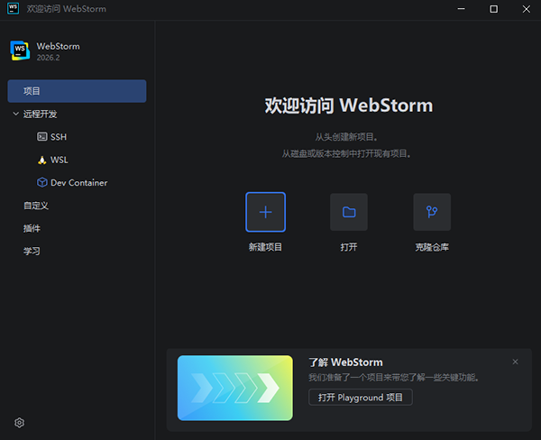The height and width of the screenshot is (440, 541).
Task: Collapse the 远程开发 section chevron
Action: (15, 114)
